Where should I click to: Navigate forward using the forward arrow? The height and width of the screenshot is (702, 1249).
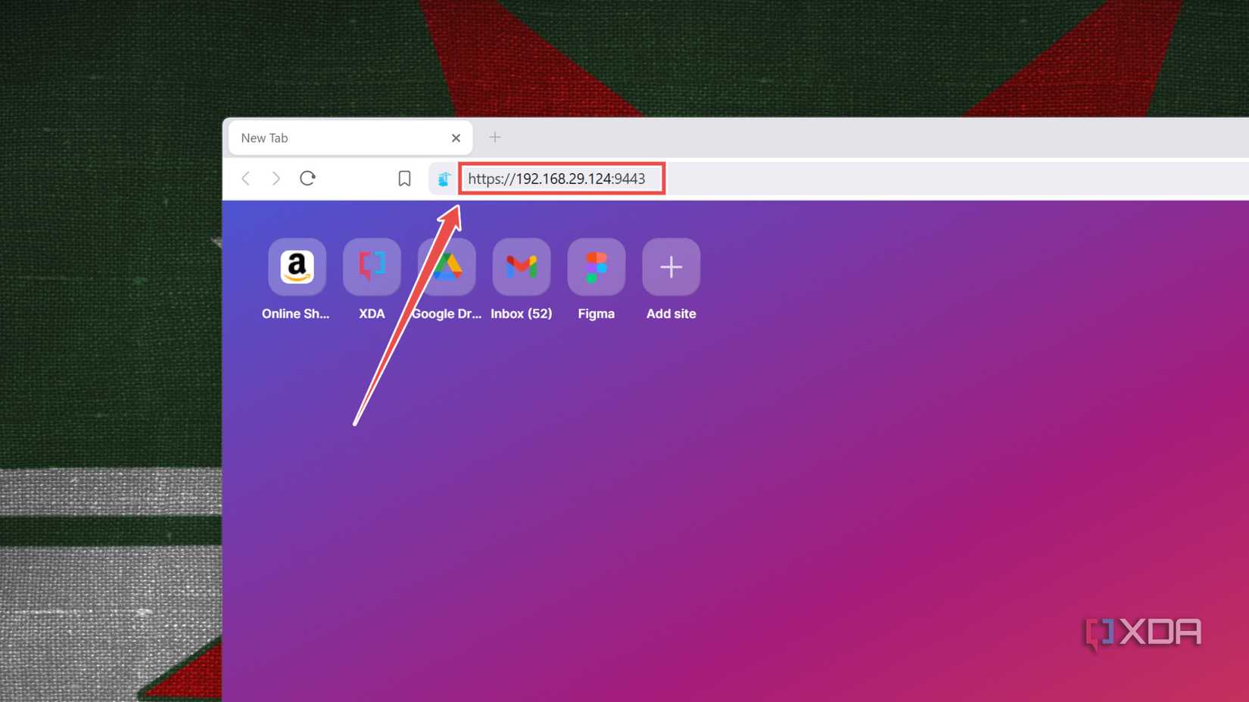click(x=276, y=179)
